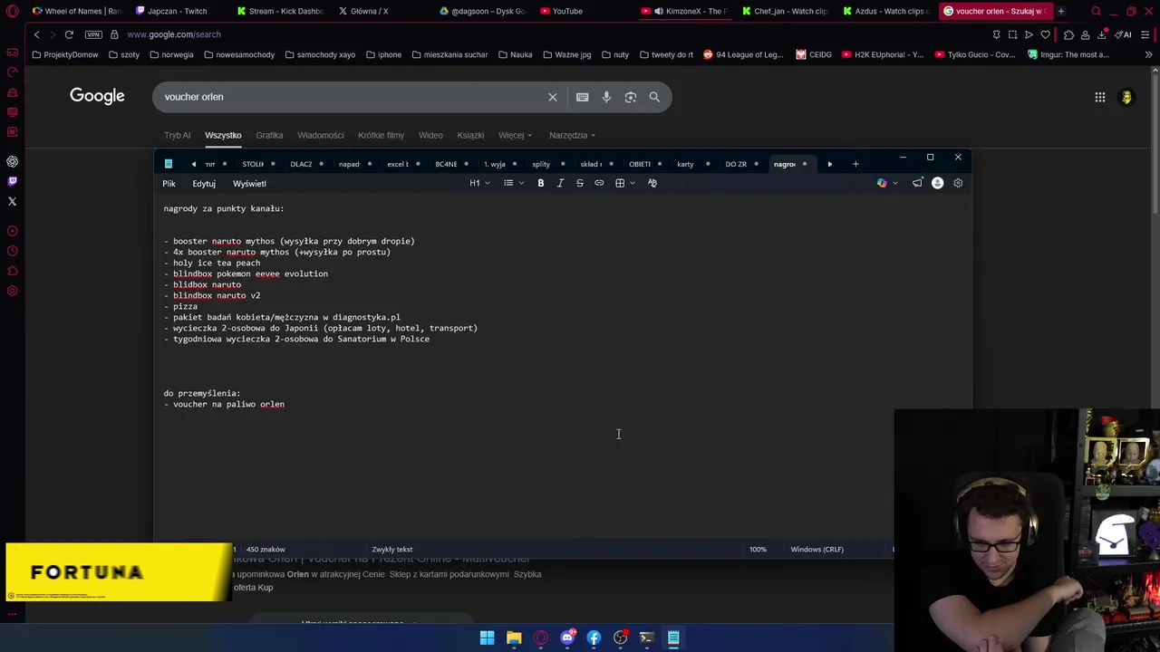The image size is (1160, 652).
Task: Add a new Notepad tab
Action: click(x=855, y=164)
